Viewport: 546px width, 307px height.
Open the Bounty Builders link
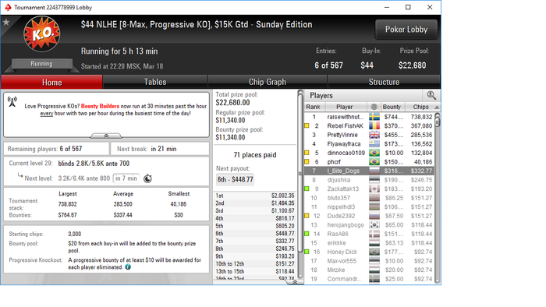(100, 106)
